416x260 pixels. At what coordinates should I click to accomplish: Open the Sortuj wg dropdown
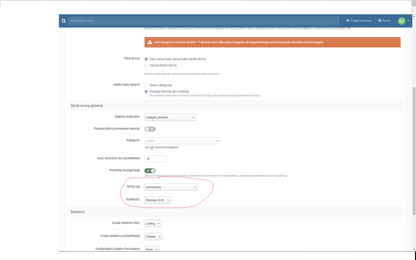pyautogui.click(x=171, y=187)
